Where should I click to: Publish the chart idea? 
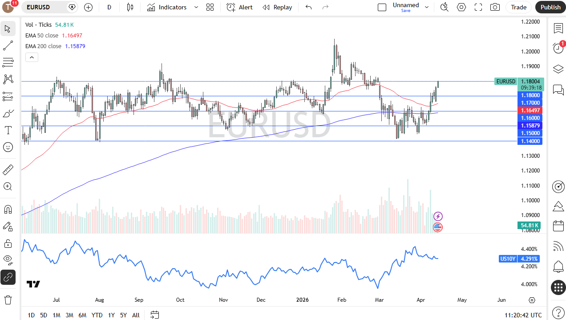tap(550, 7)
